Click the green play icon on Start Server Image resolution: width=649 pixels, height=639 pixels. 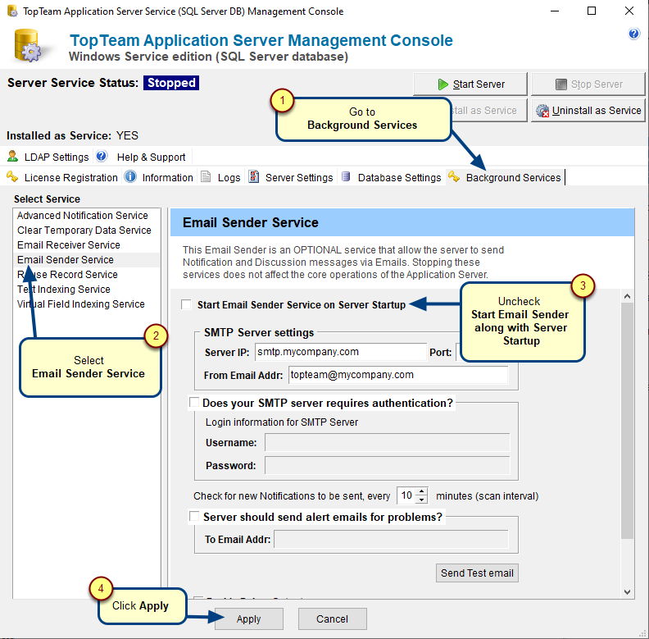pyautogui.click(x=442, y=84)
